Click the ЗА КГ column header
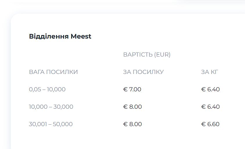 pyautogui.click(x=209, y=72)
